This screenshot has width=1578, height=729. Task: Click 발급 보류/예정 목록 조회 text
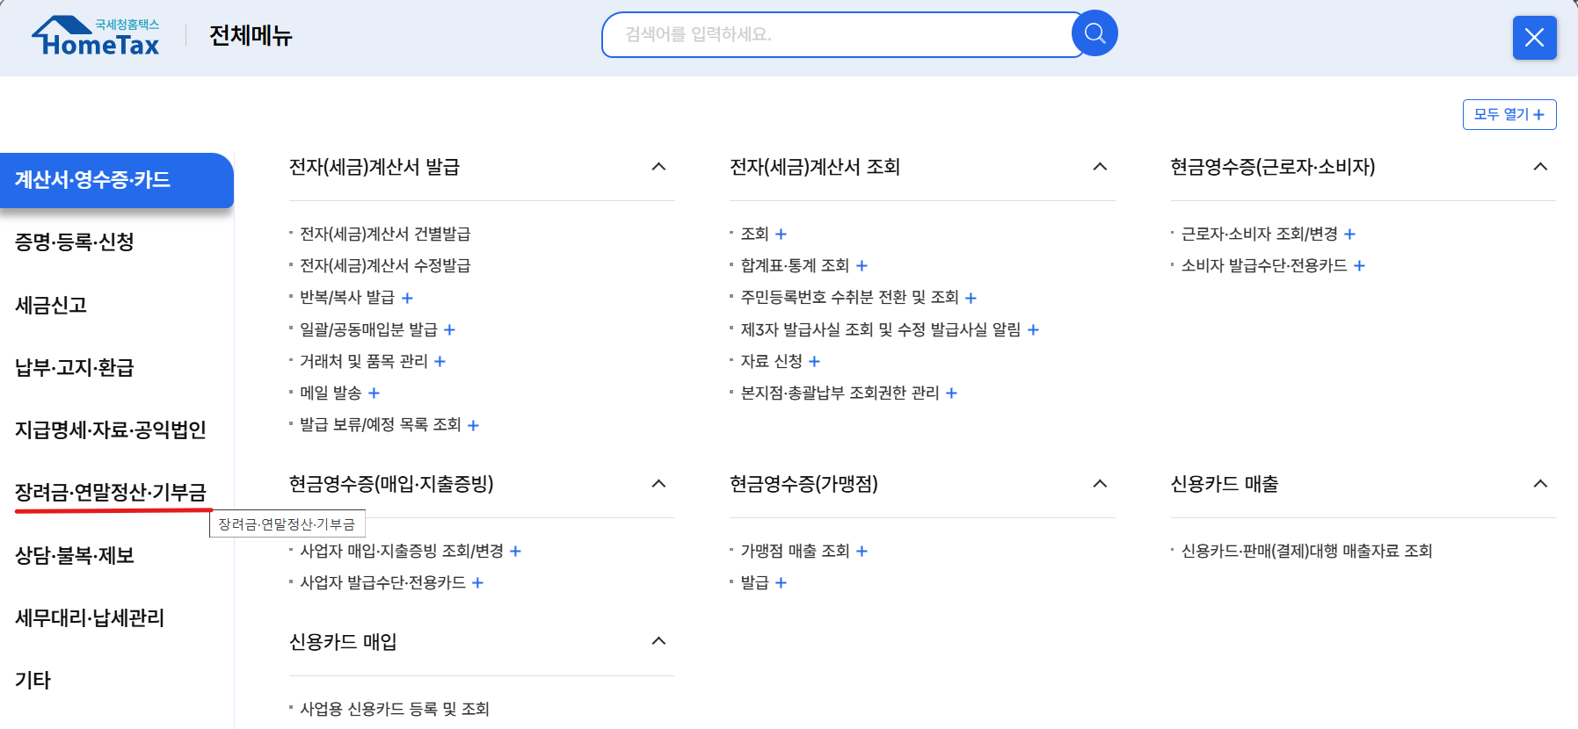coord(381,424)
